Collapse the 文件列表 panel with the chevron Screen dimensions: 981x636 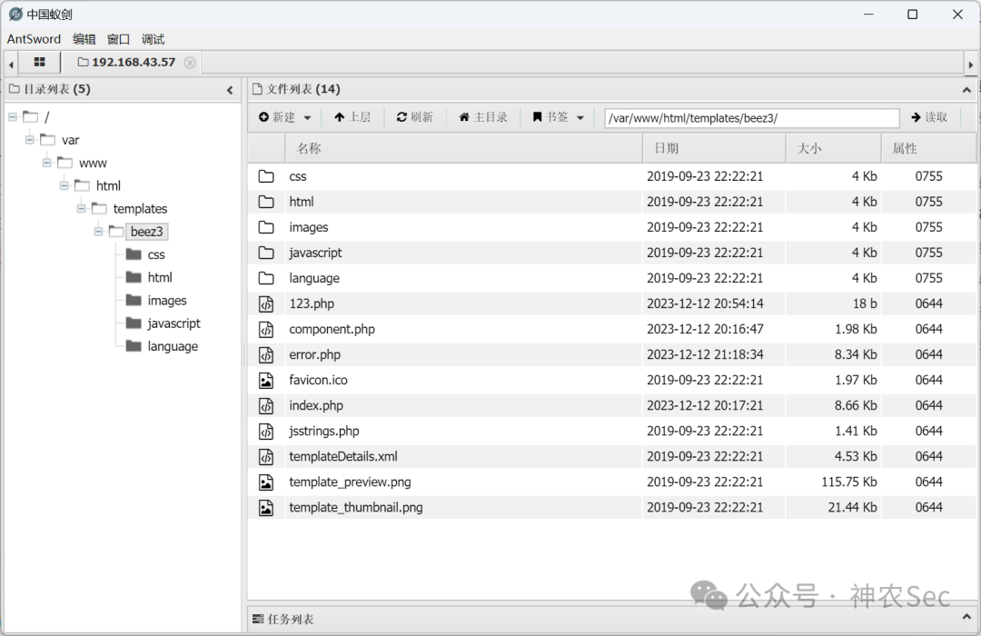[966, 90]
